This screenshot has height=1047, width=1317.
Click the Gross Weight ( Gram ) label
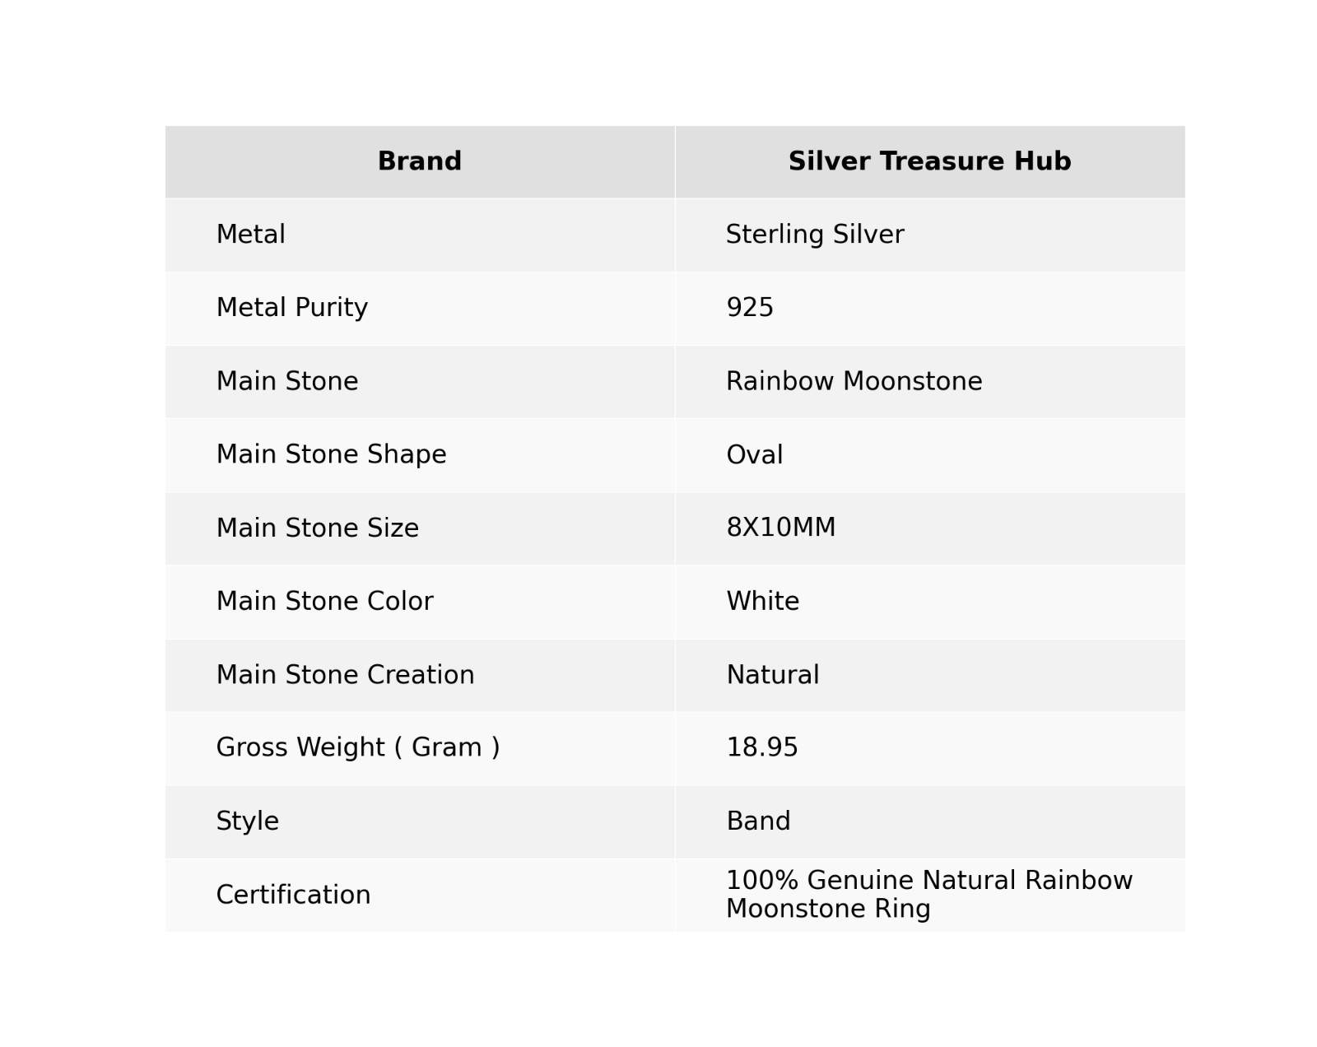[357, 747]
